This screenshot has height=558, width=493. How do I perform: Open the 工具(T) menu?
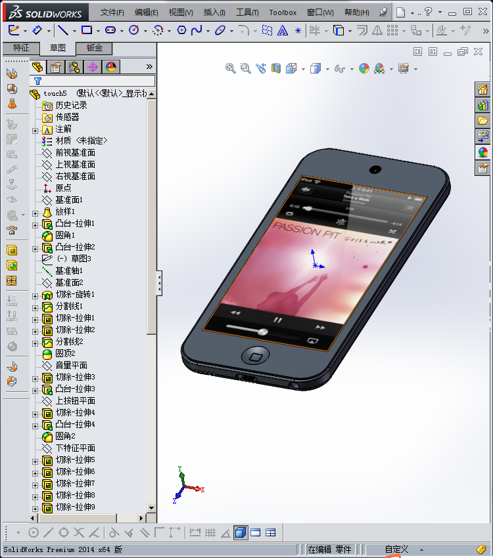(247, 12)
